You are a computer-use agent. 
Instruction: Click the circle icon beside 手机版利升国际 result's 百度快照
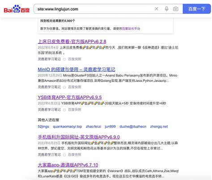pos(64,155)
